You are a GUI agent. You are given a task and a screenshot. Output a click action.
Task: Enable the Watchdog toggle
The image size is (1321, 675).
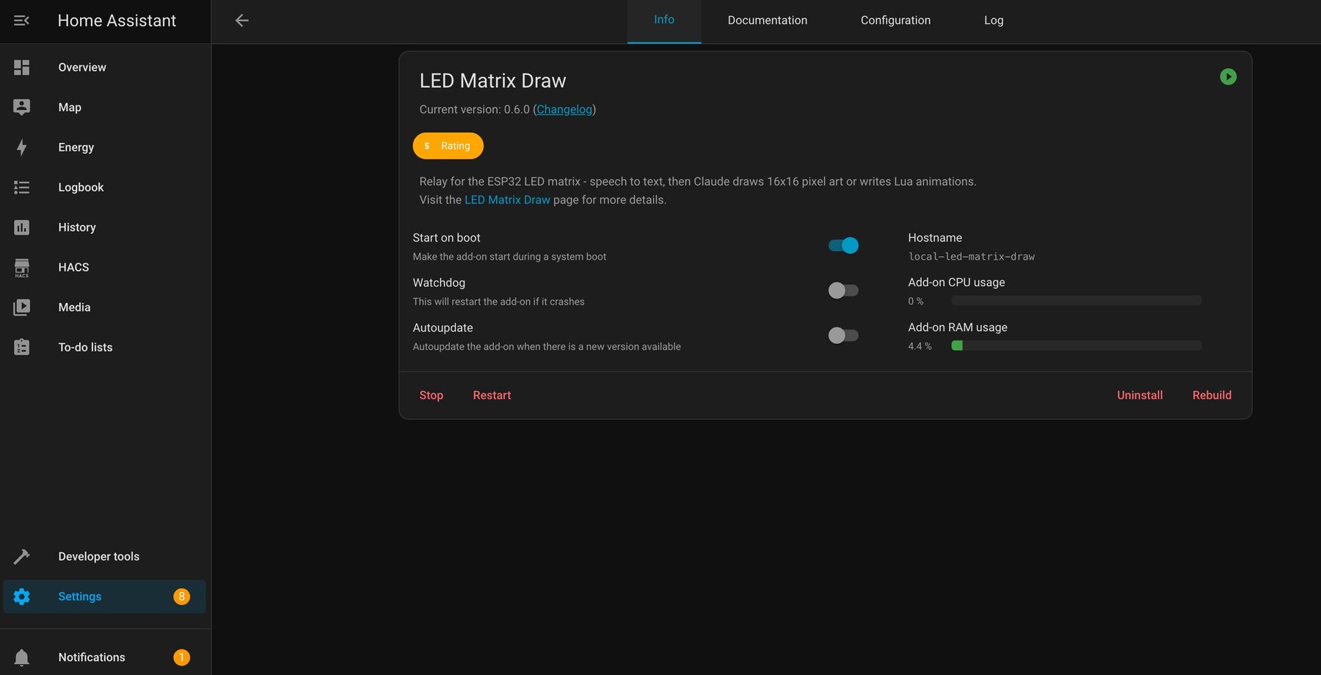point(843,291)
